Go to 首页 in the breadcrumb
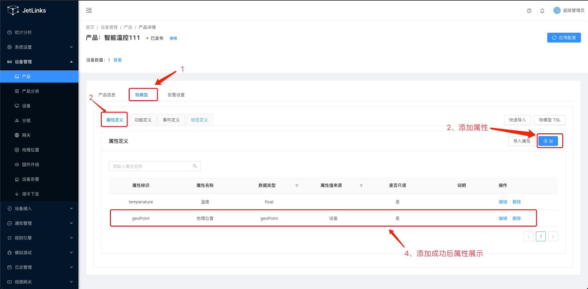The width and height of the screenshot is (588, 289). tap(90, 27)
